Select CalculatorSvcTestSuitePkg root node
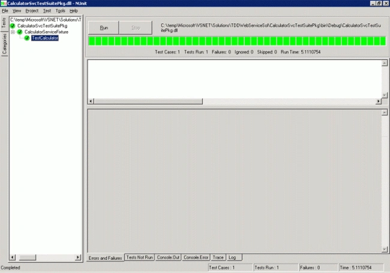 [42, 26]
